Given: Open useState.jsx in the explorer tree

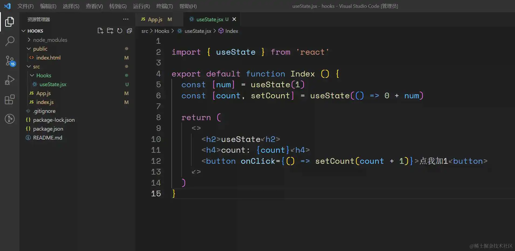Looking at the screenshot, I should point(53,84).
